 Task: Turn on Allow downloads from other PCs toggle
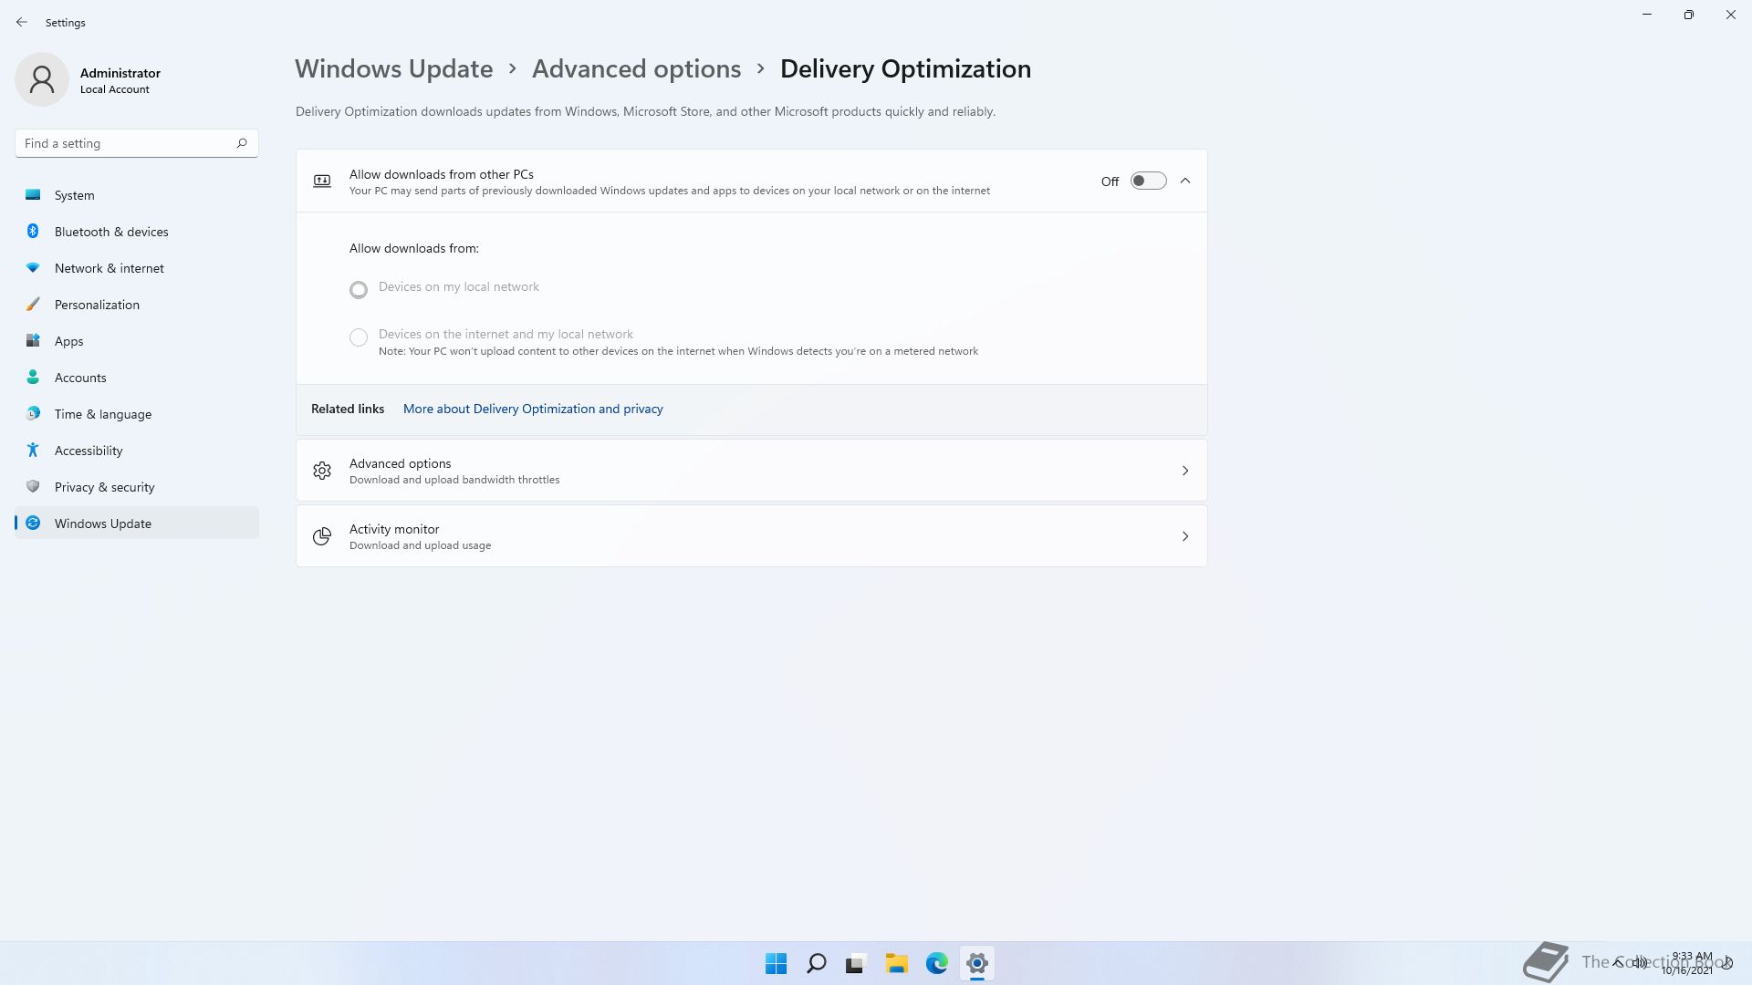1148,181
